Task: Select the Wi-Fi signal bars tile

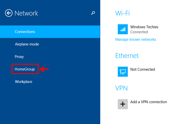Action: (x=123, y=29)
